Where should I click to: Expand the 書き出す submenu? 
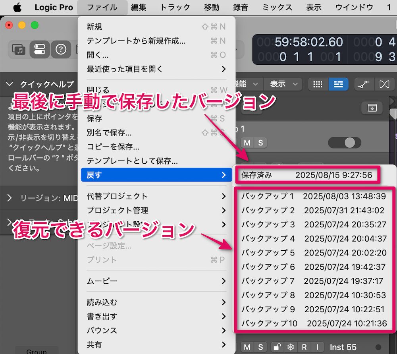(x=156, y=316)
